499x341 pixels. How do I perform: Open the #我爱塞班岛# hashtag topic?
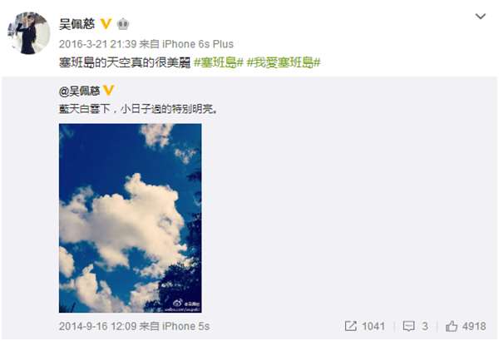tap(284, 62)
